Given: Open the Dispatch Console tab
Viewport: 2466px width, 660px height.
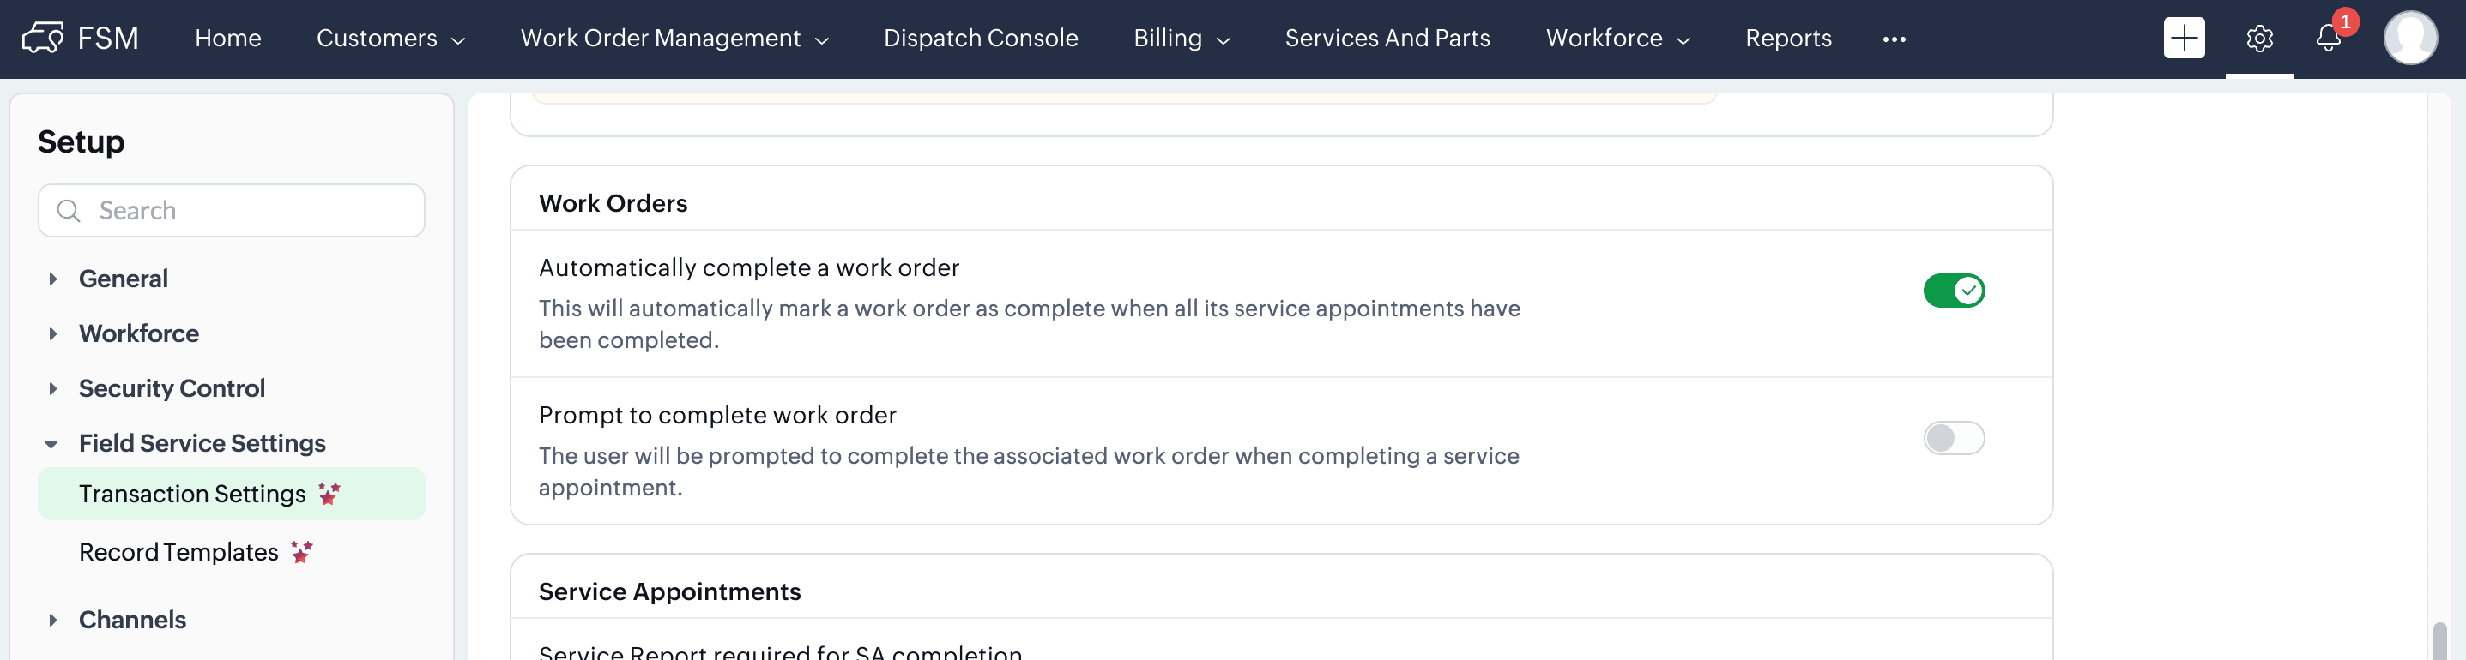Looking at the screenshot, I should [x=980, y=39].
